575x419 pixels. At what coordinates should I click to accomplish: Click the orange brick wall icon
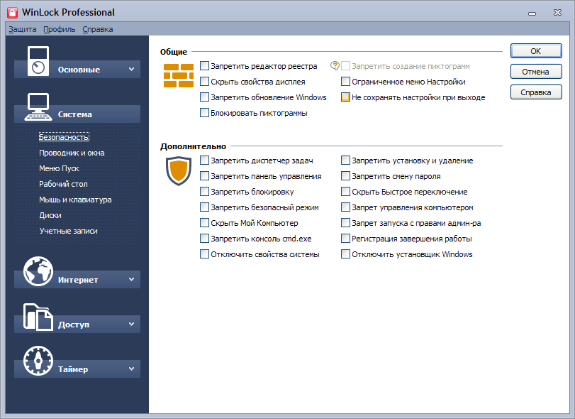[178, 75]
